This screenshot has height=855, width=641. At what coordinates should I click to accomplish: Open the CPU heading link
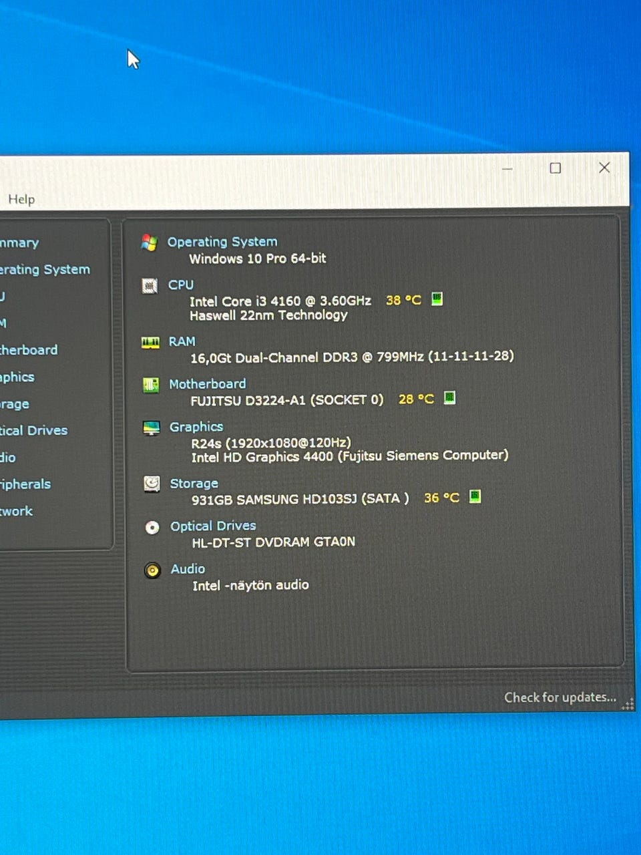point(181,285)
